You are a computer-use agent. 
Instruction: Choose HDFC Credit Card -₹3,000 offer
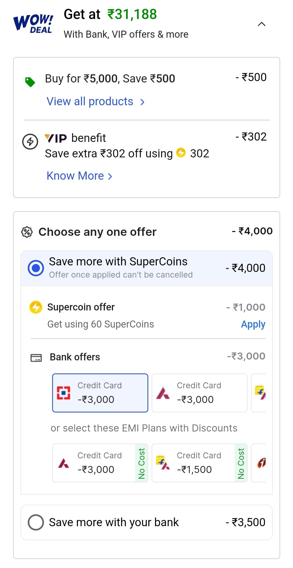click(x=100, y=393)
